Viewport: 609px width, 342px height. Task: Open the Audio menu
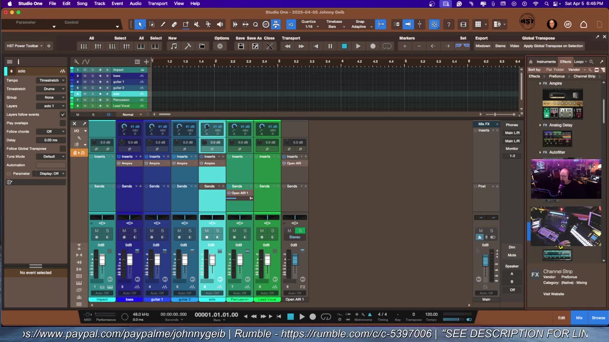click(136, 3)
